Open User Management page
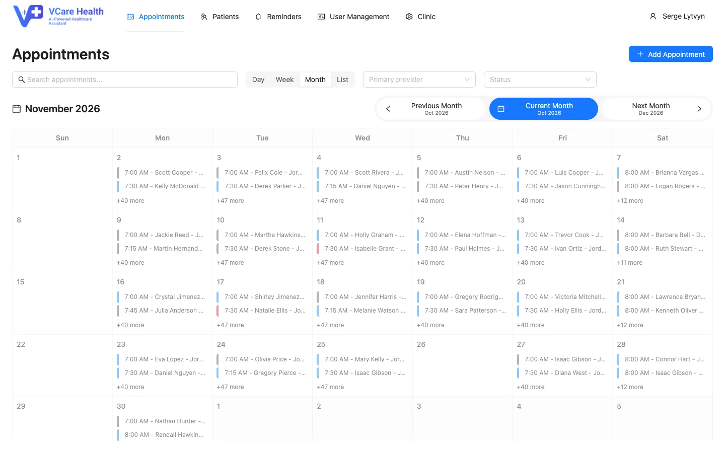Image resolution: width=725 pixels, height=453 pixels. pyautogui.click(x=353, y=17)
